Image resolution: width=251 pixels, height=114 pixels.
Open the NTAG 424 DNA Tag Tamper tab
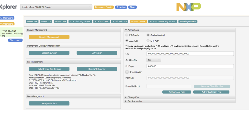tap(163, 21)
